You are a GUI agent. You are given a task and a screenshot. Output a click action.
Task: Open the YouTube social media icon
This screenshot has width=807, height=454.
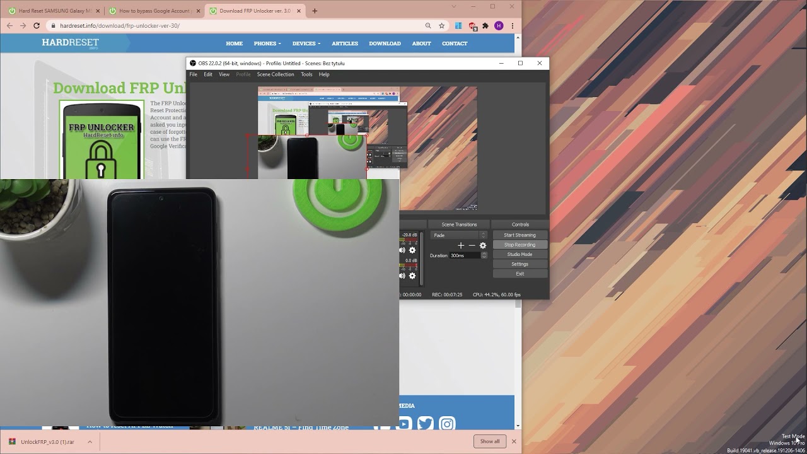(x=405, y=424)
